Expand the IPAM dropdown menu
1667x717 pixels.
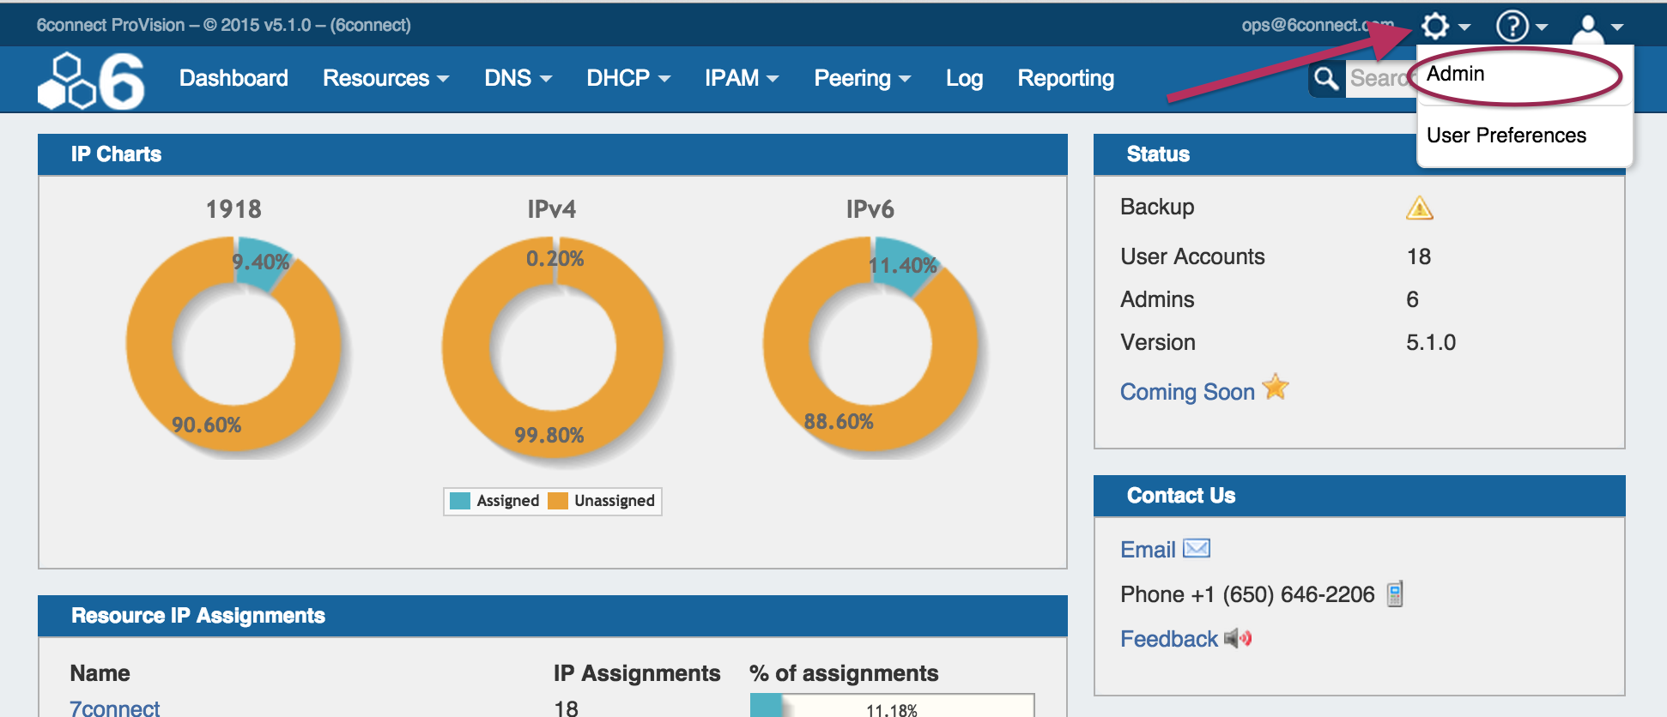pos(742,78)
